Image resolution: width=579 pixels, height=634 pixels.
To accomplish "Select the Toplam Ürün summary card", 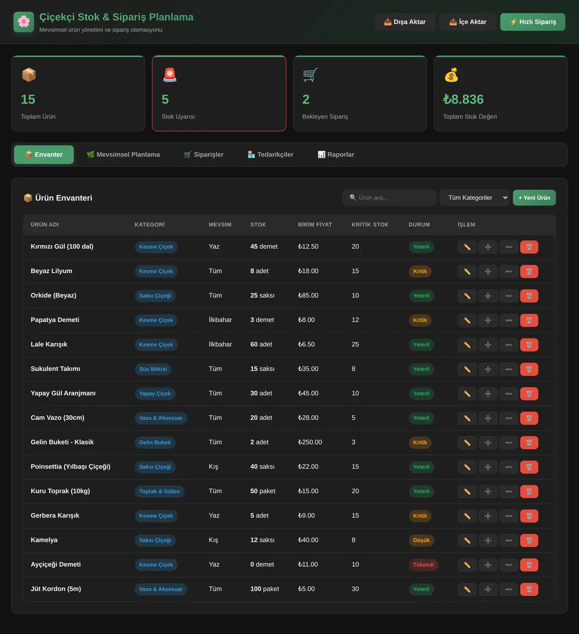I will click(78, 93).
